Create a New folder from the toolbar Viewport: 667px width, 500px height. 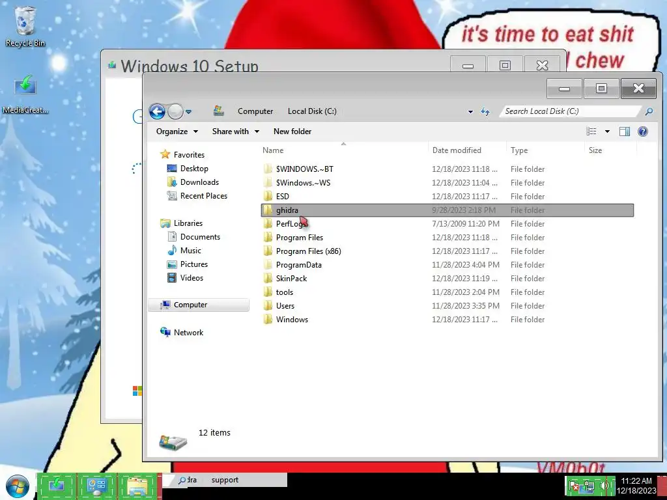point(292,132)
